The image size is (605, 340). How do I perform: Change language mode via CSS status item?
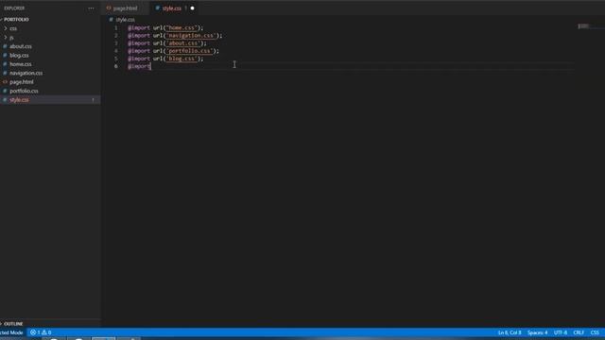(x=595, y=332)
